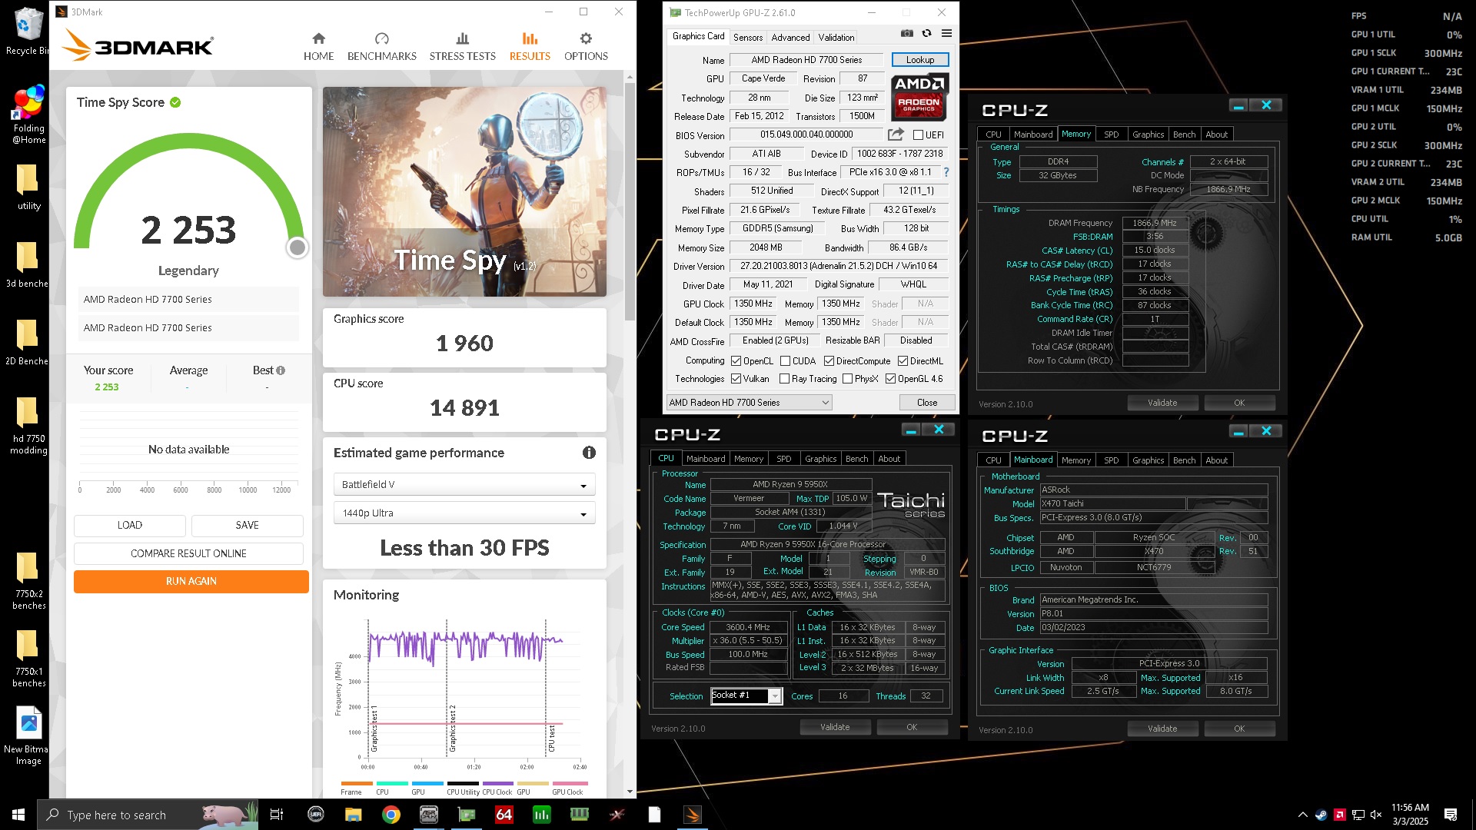Switch to GPU-Z Sensors tab
This screenshot has width=1476, height=830.
pyautogui.click(x=748, y=37)
